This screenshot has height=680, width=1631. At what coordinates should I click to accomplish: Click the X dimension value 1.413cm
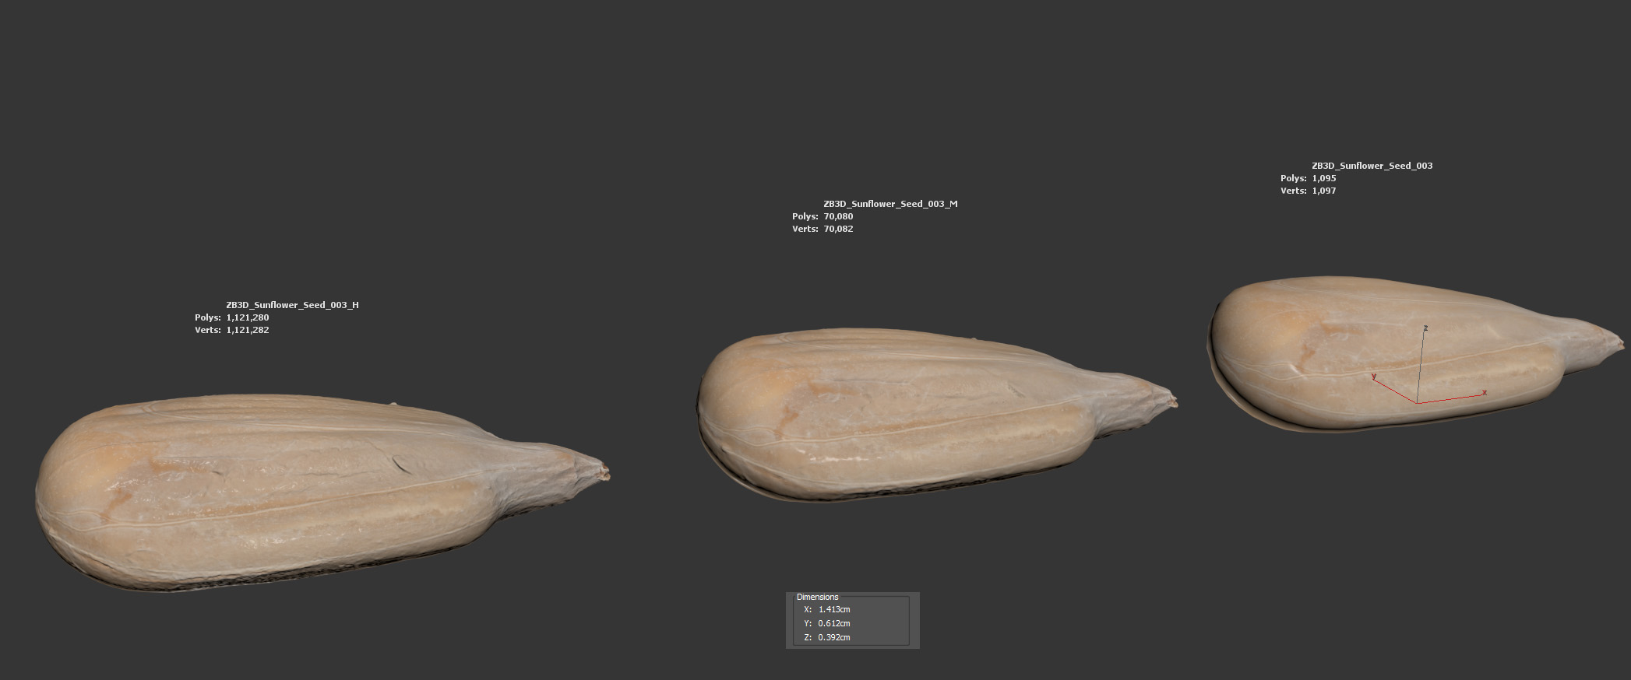point(834,610)
